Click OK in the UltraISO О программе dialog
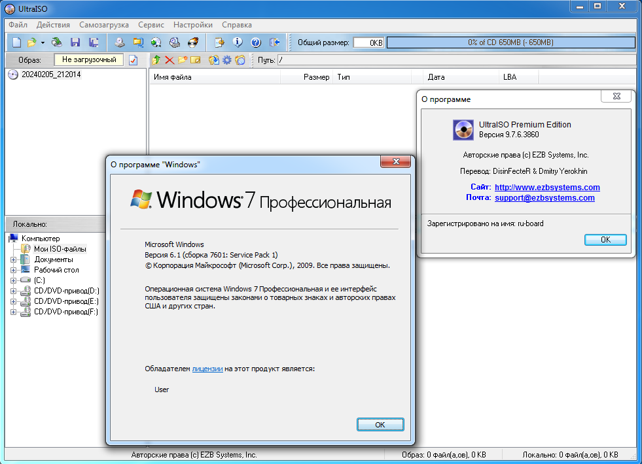 [605, 240]
